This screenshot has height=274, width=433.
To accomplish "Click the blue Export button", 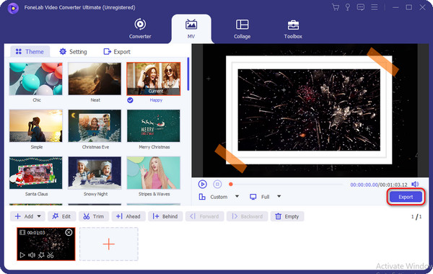I will tap(406, 197).
